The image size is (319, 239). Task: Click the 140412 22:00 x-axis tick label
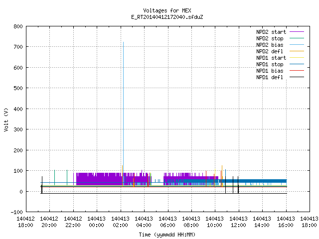point(73,222)
